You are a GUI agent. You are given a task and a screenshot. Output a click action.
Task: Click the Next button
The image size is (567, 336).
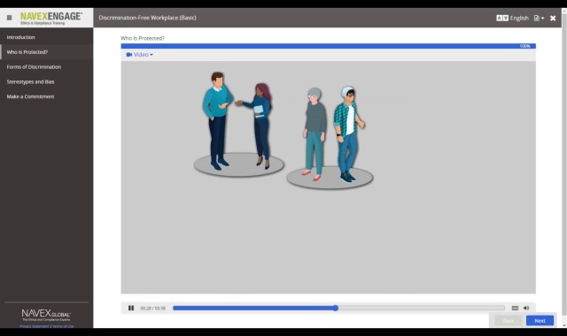click(x=540, y=320)
